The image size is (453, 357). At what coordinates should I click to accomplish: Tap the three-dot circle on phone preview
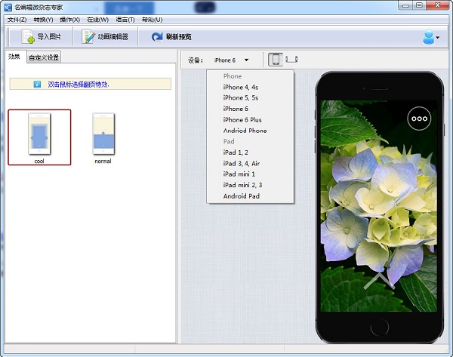[x=418, y=118]
